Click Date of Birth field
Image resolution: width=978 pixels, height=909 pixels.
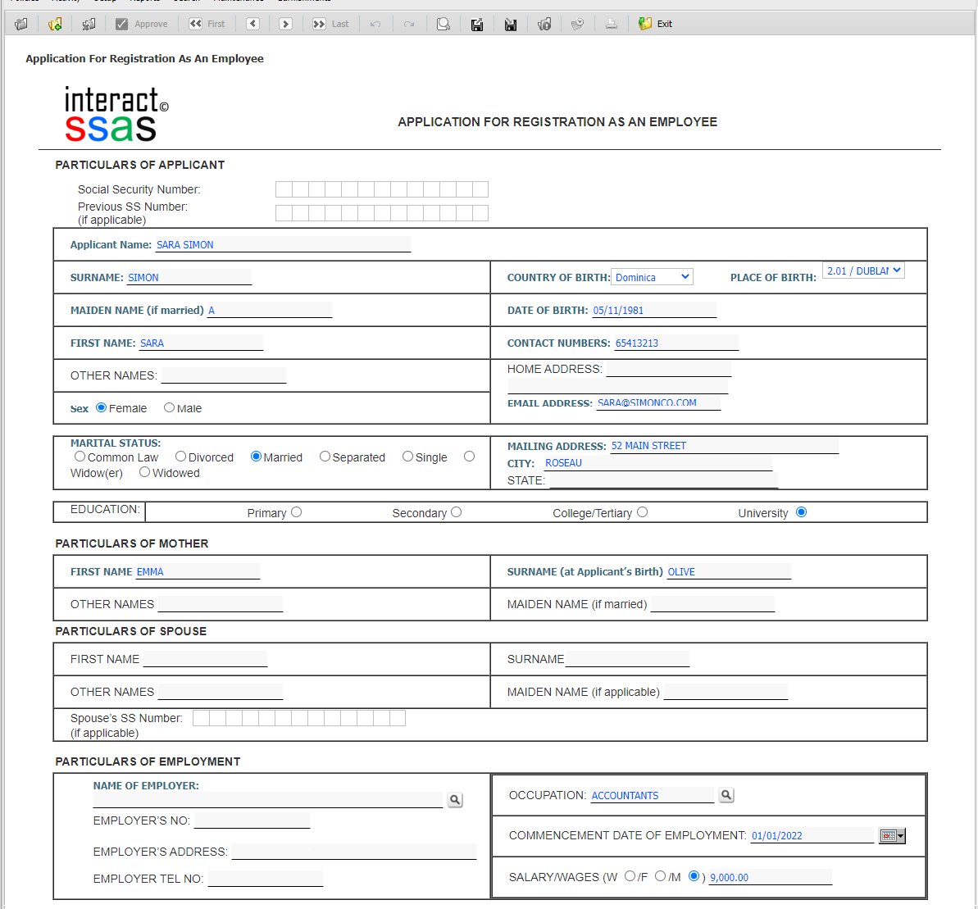pyautogui.click(x=653, y=310)
